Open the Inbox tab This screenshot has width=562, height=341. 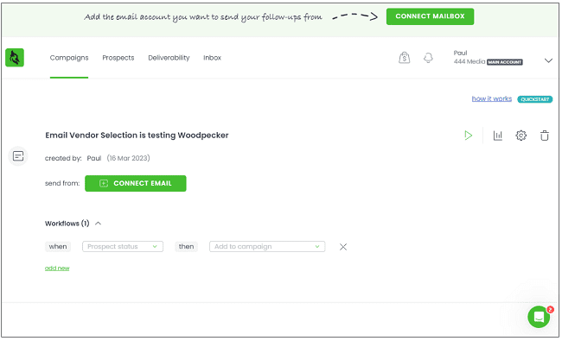212,58
